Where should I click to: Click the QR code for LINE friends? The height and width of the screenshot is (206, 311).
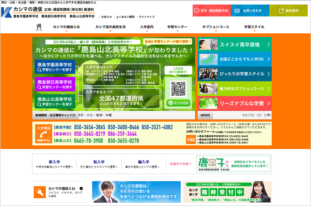point(178,89)
